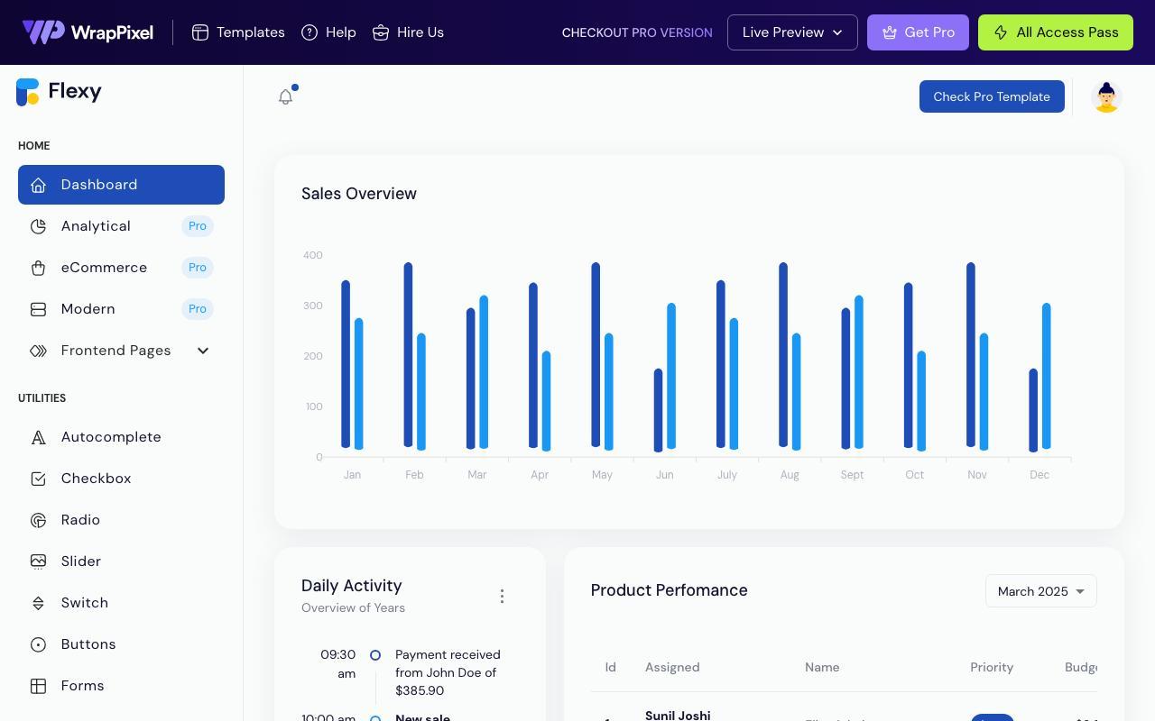
Task: Open the user avatar profile menu
Action: 1106,96
